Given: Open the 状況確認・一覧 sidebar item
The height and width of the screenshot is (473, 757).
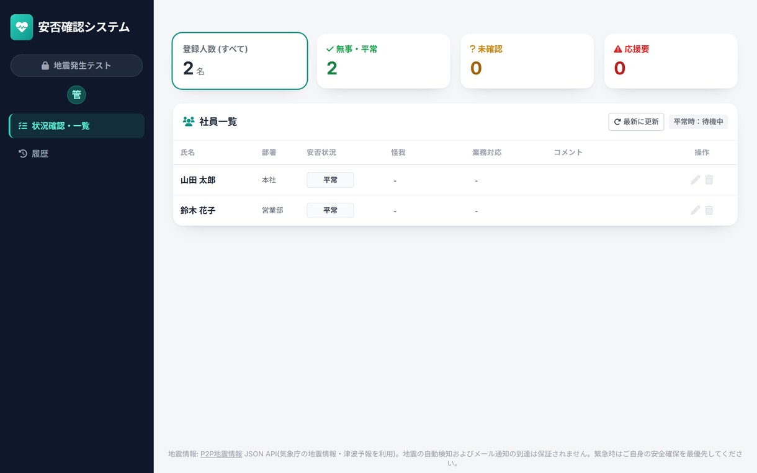Looking at the screenshot, I should coord(76,126).
